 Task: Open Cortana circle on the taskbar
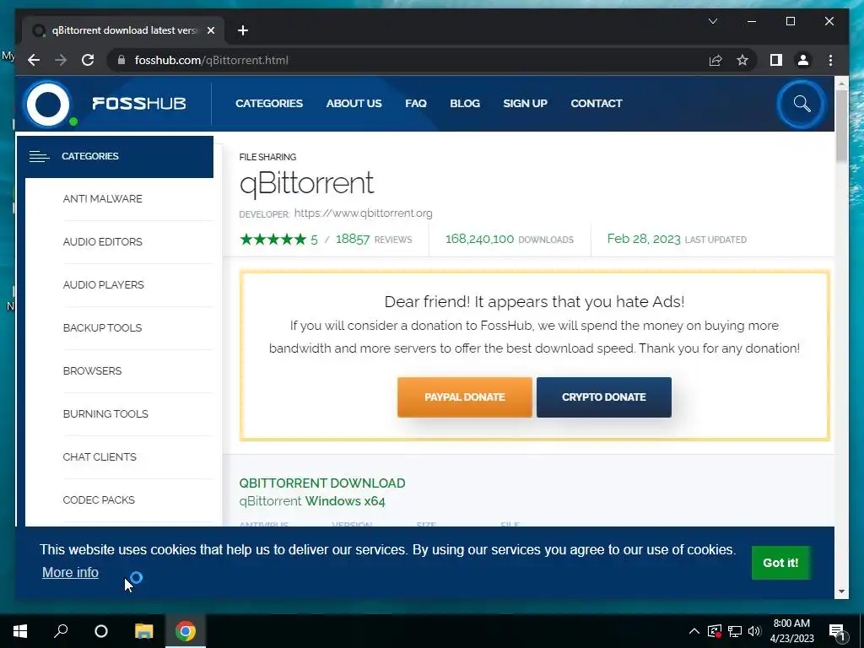point(101,631)
